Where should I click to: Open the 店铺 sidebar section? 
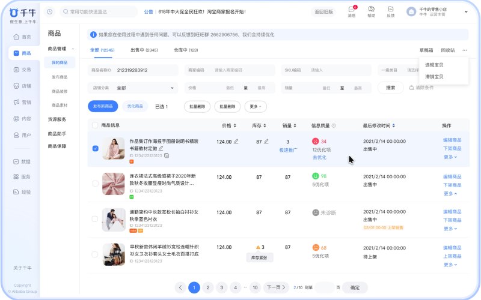pyautogui.click(x=22, y=86)
